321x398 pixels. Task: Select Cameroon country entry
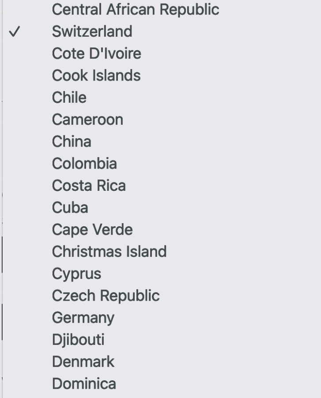[87, 120]
